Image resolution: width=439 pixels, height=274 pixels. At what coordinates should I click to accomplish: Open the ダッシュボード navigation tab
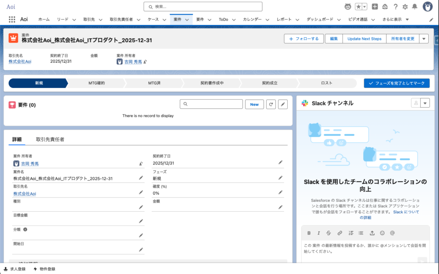point(319,20)
